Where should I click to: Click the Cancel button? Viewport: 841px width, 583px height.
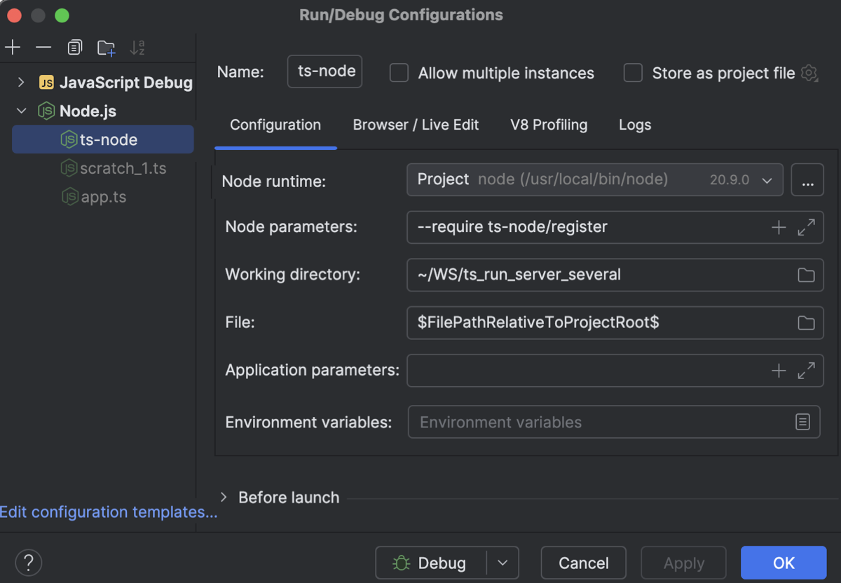(x=583, y=563)
